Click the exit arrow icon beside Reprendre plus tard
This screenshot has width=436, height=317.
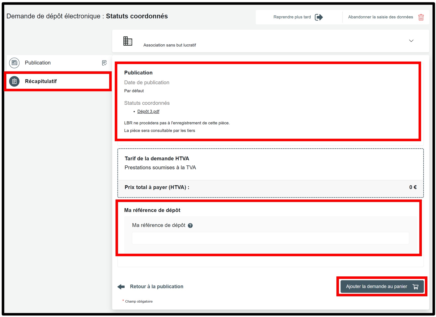(319, 17)
